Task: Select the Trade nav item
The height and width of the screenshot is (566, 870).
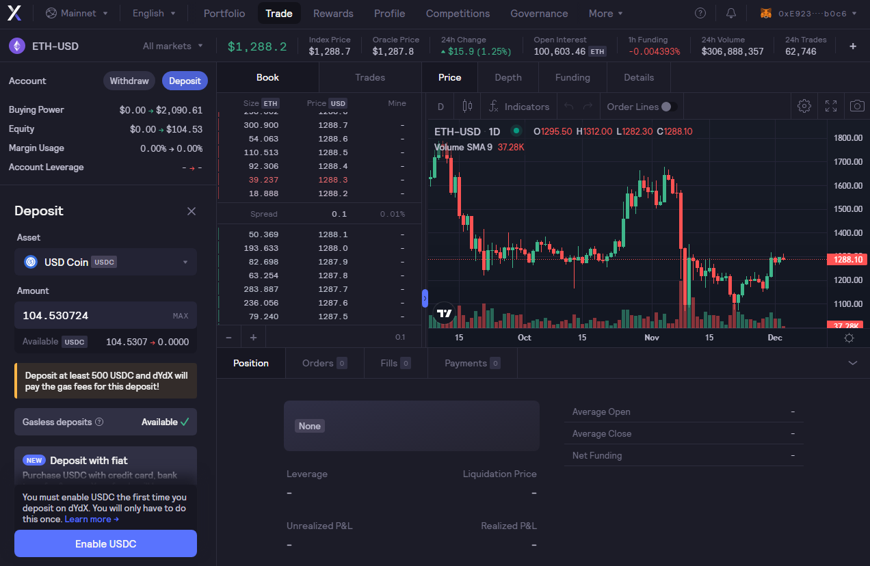Action: coord(279,13)
